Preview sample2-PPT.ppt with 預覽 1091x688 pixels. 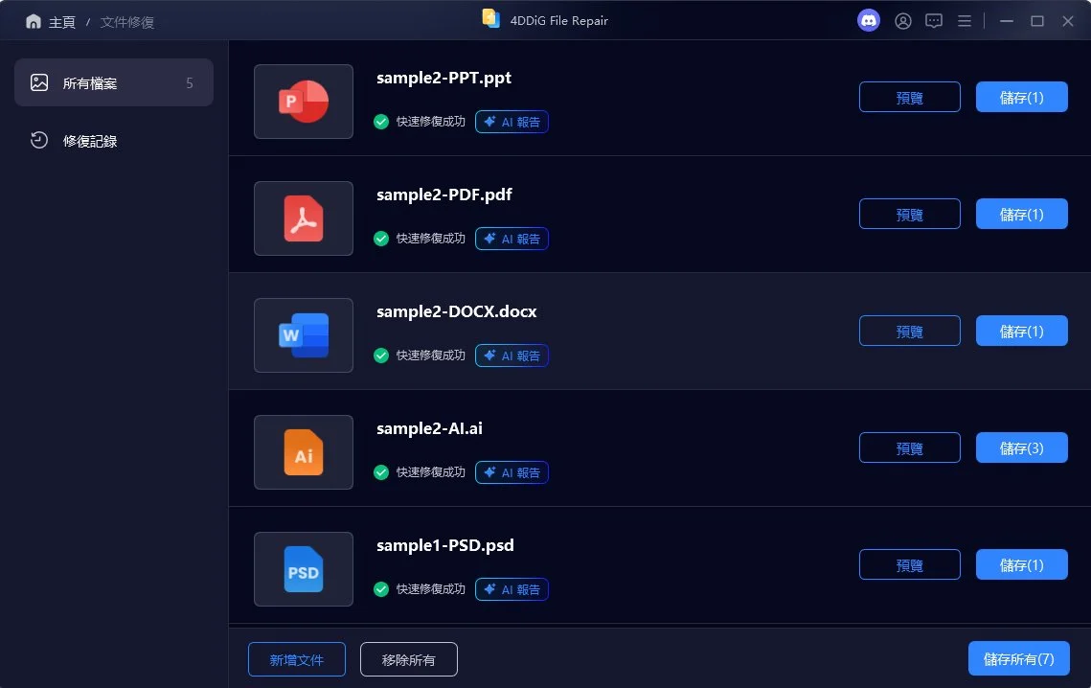[910, 98]
